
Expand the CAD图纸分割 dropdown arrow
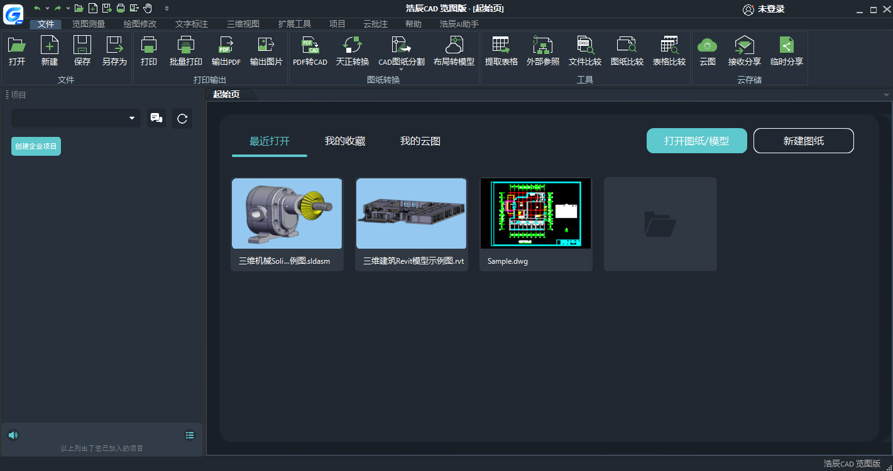coord(401,69)
